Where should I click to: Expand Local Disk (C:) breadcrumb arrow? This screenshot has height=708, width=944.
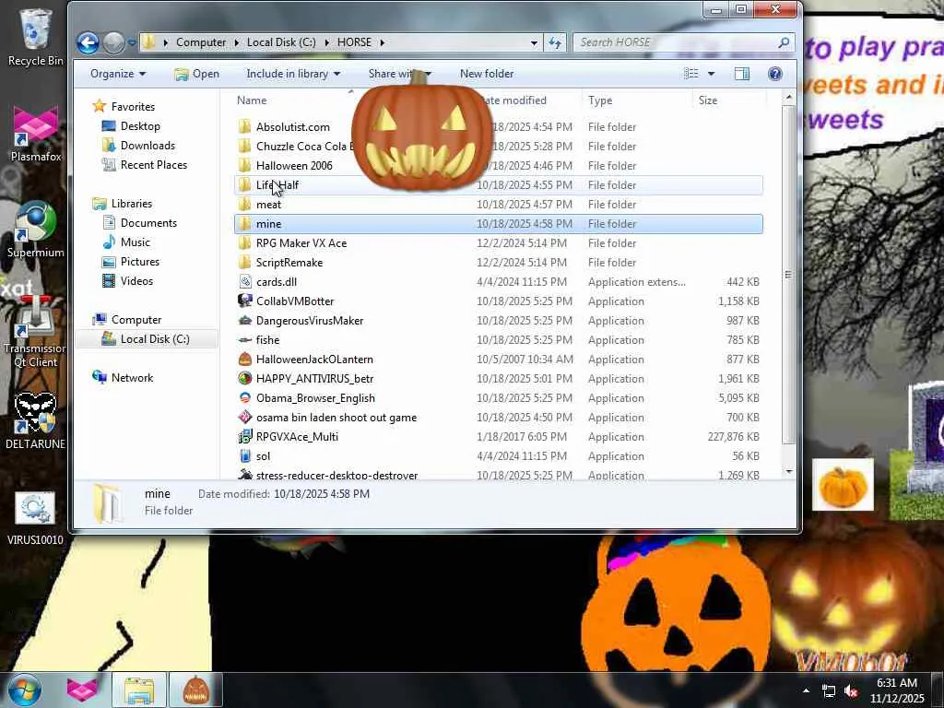tap(326, 42)
